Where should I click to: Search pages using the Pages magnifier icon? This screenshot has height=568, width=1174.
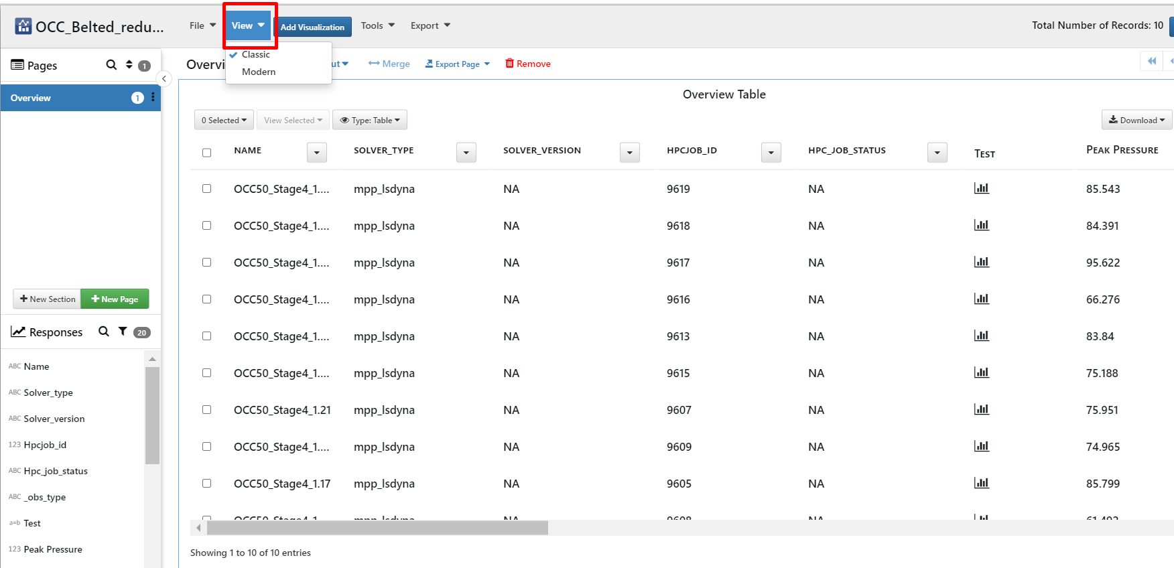point(111,65)
